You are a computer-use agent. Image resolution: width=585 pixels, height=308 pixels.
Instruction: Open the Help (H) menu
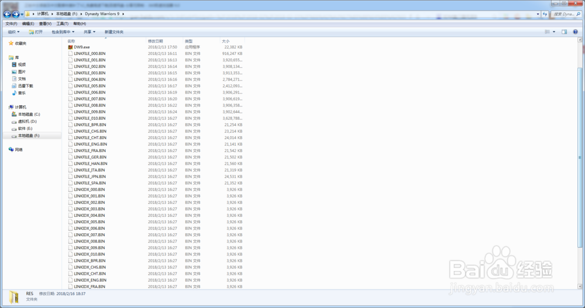(80, 23)
